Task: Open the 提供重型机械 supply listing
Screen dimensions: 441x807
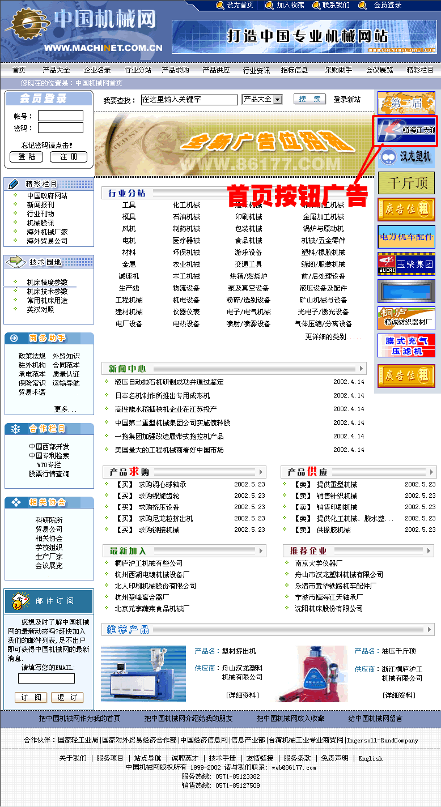Action: 337,485
